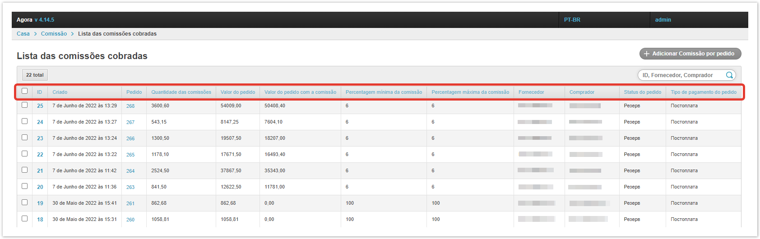The height and width of the screenshot is (239, 760).
Task: Check the checkbox for commission ID 25
Action: pos(25,105)
